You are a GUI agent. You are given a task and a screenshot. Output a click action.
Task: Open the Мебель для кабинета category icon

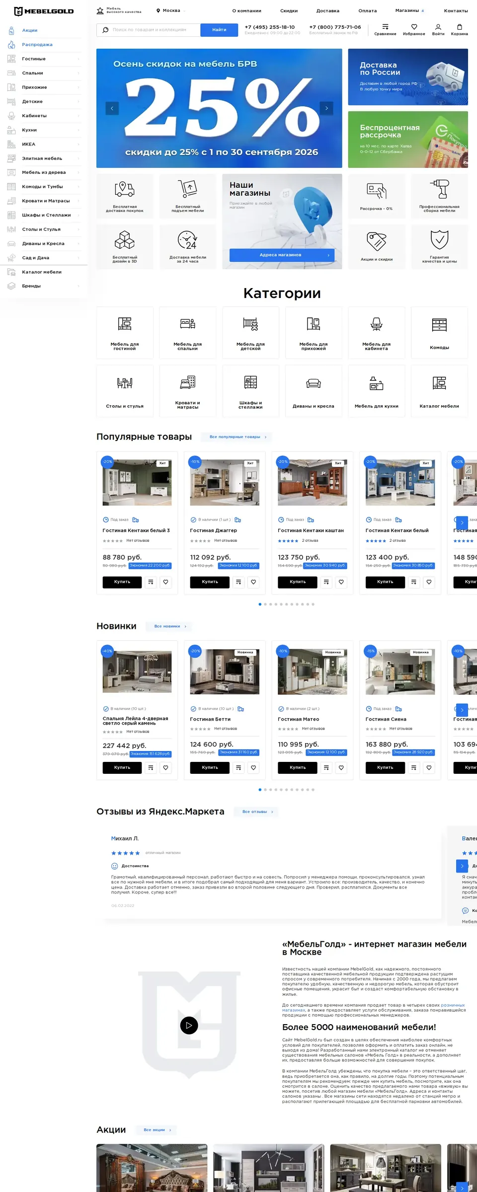376,324
